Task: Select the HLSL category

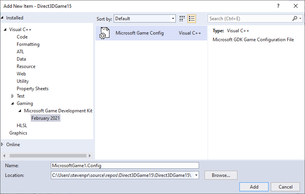Action: click(x=22, y=126)
